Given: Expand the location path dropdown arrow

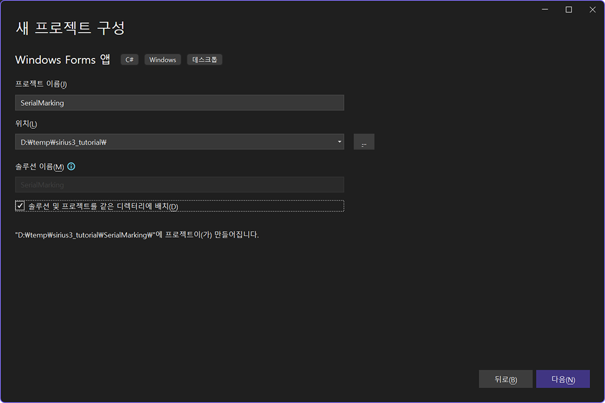Looking at the screenshot, I should tap(339, 142).
